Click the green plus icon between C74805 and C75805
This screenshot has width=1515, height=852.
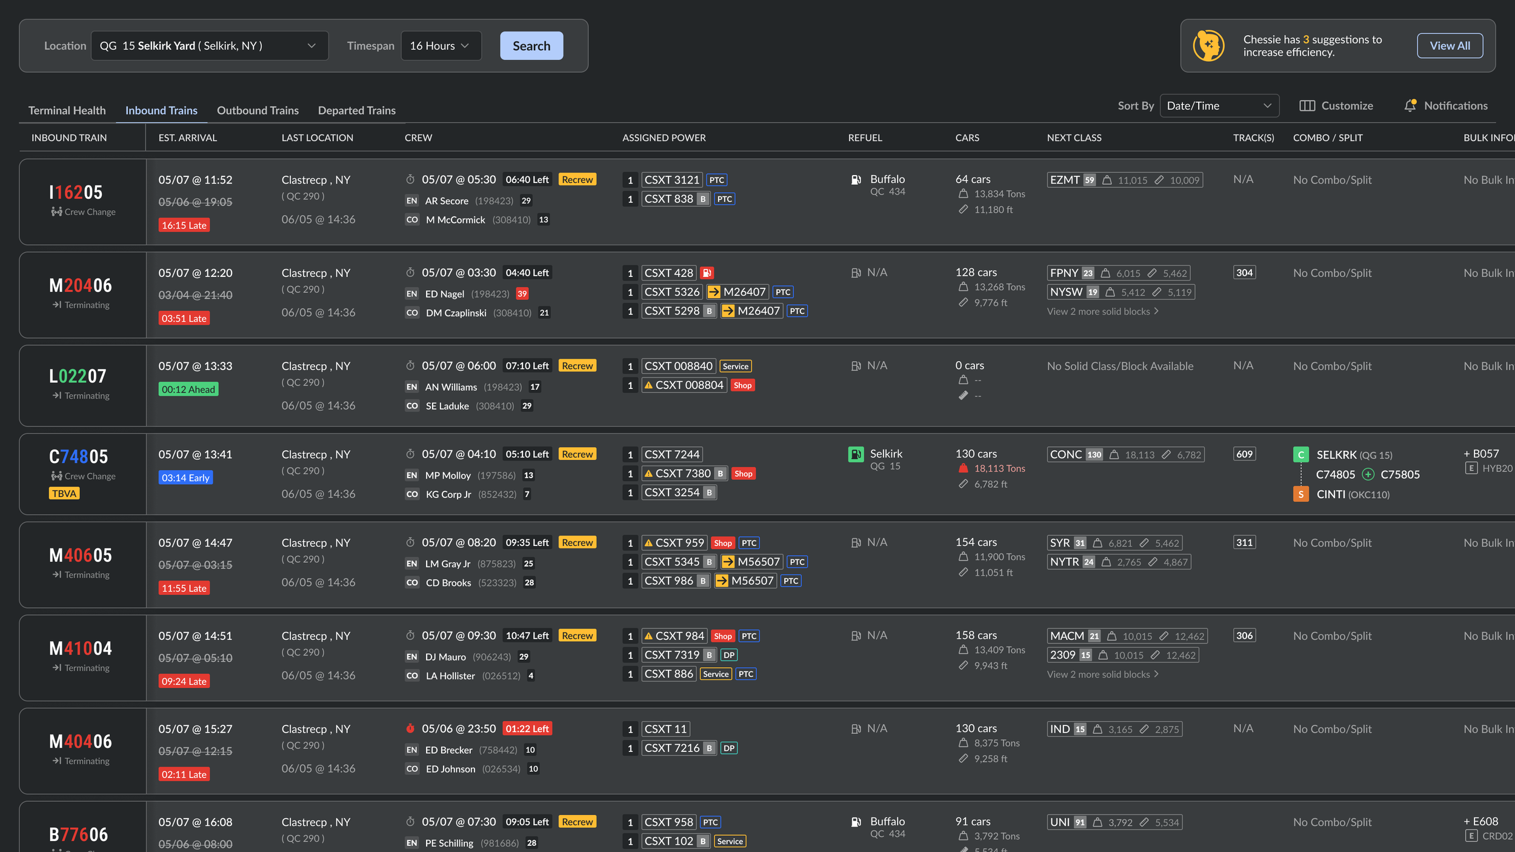point(1368,474)
